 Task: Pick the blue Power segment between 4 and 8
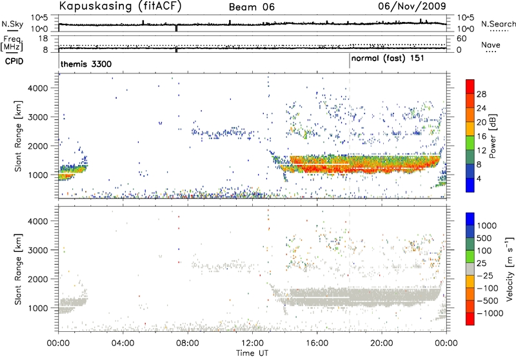[470, 171]
